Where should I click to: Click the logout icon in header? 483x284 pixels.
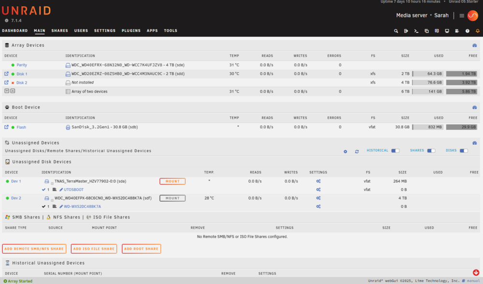[406, 31]
